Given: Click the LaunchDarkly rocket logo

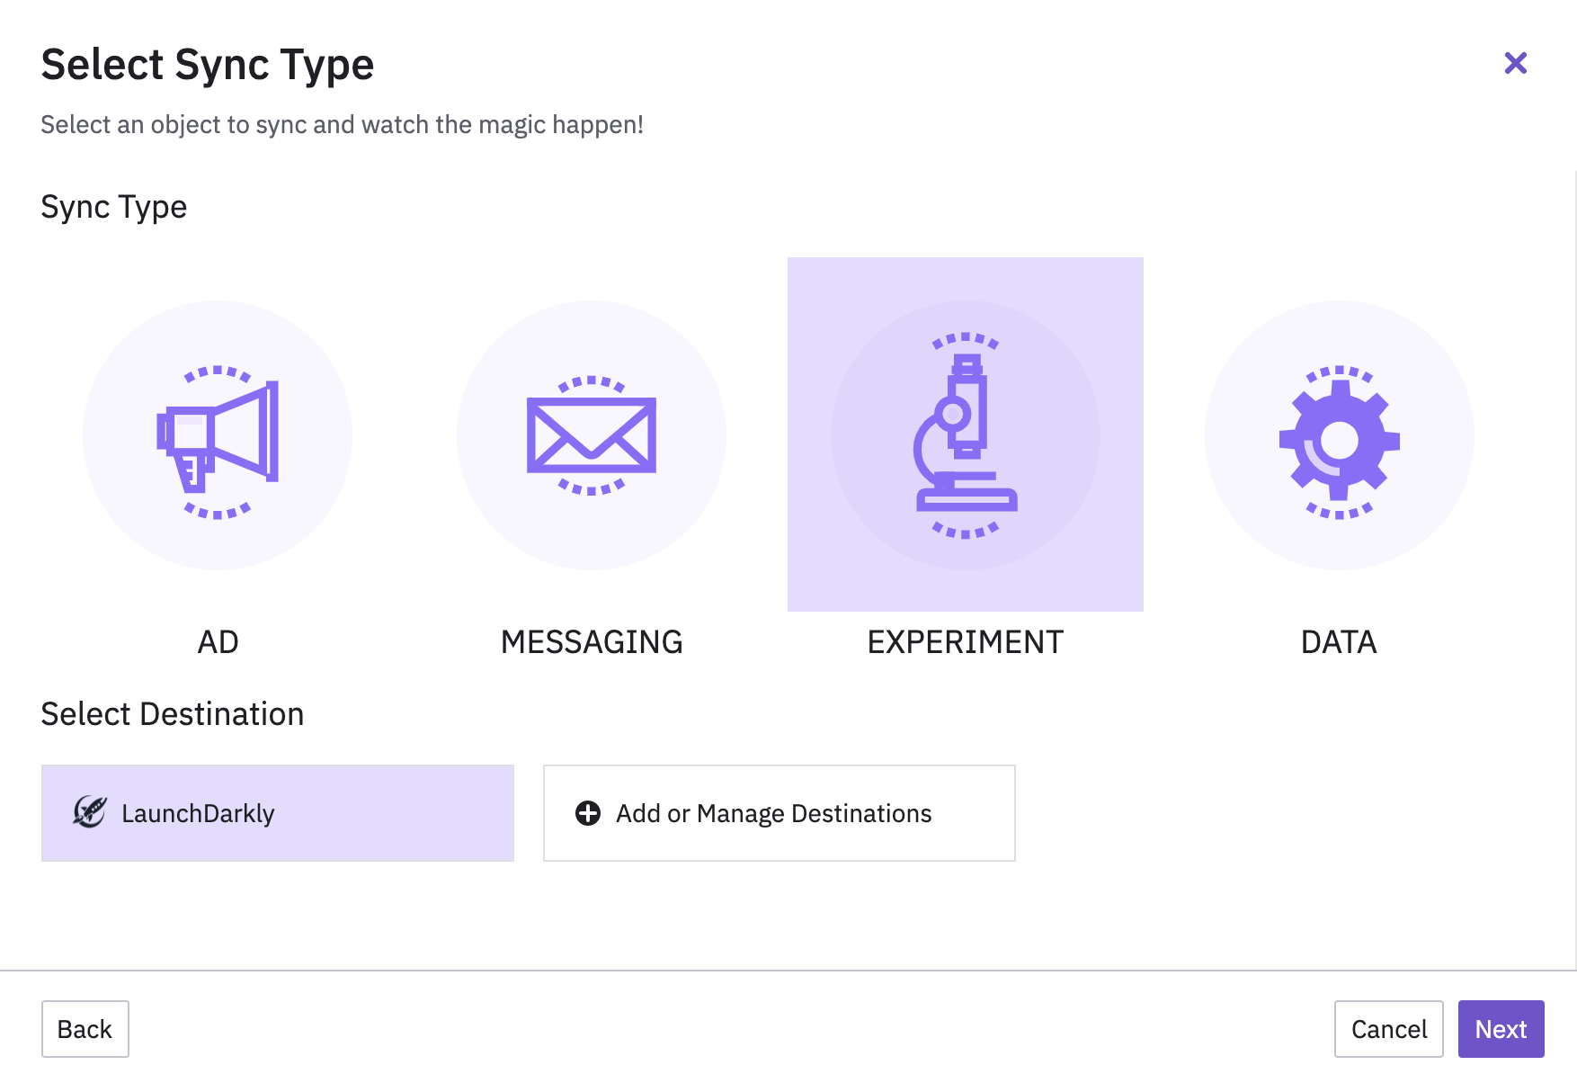Looking at the screenshot, I should [89, 813].
